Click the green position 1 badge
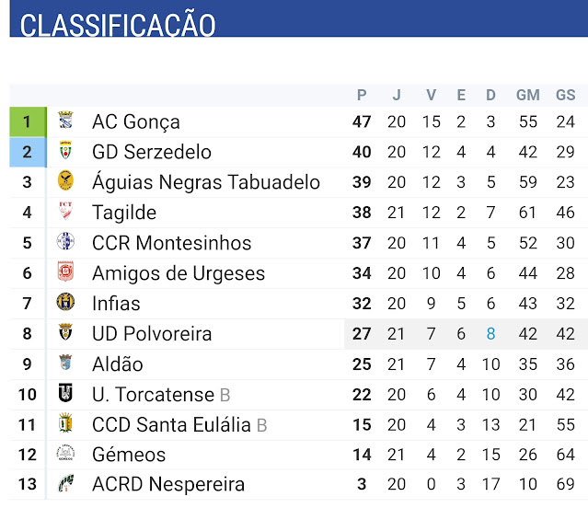 tap(28, 121)
